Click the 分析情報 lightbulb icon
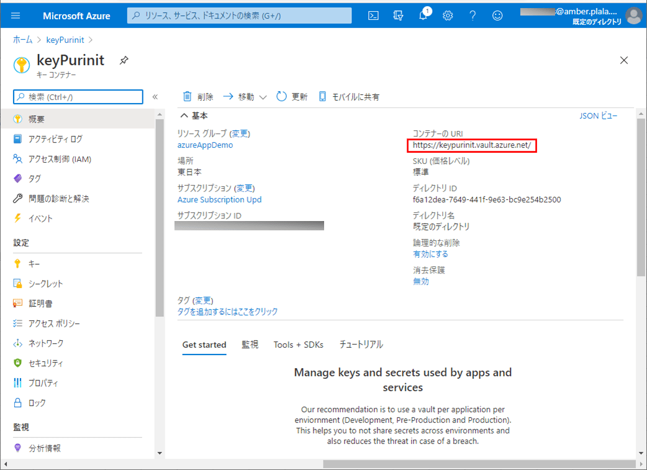647x470 pixels. coord(17,448)
